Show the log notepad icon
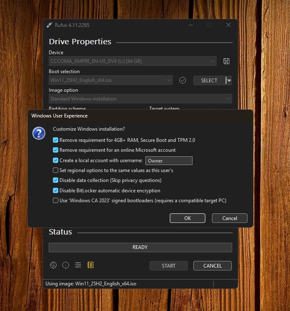This screenshot has height=311, width=290. point(90,266)
